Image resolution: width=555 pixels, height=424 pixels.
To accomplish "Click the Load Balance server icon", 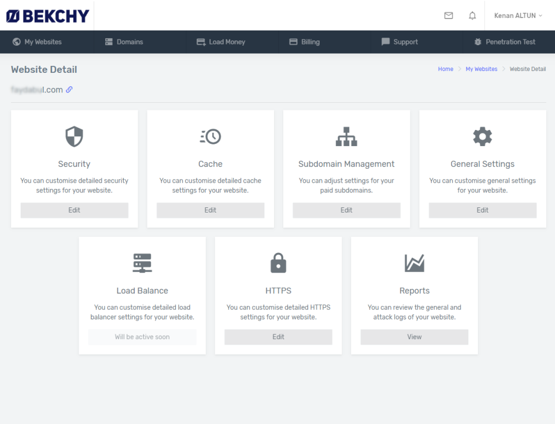I will [x=142, y=263].
